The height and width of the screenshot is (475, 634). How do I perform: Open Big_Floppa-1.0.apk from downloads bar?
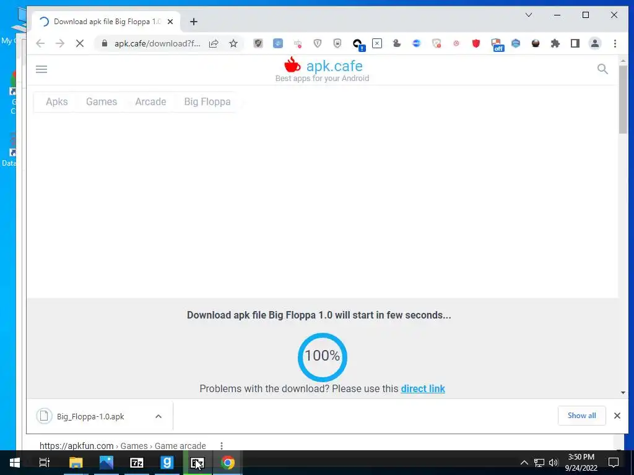(90, 416)
